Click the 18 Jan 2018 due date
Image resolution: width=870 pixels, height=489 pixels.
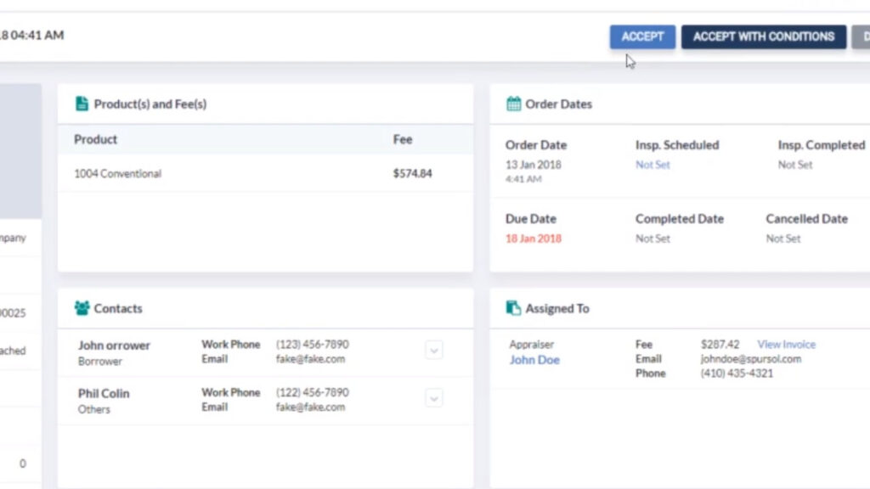point(534,239)
